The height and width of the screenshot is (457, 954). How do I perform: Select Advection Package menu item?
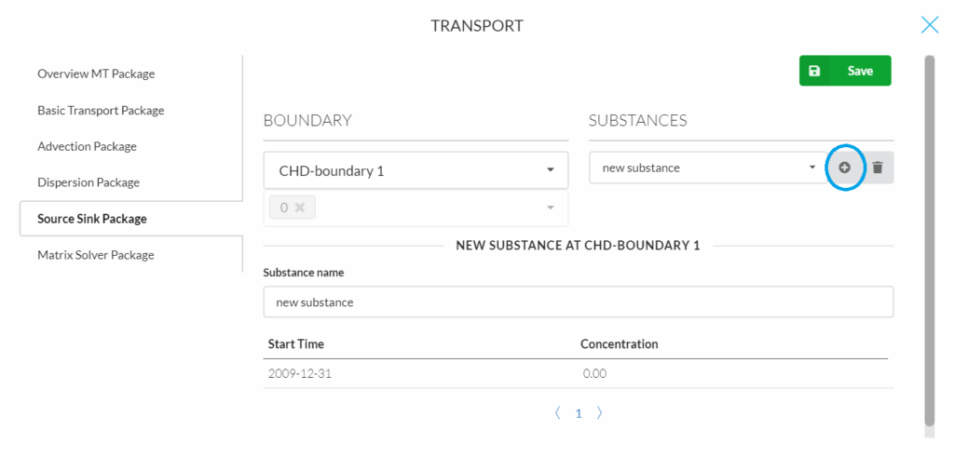87,146
